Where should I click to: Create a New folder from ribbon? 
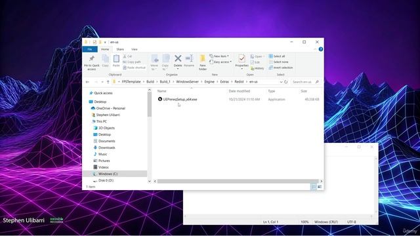203,62
